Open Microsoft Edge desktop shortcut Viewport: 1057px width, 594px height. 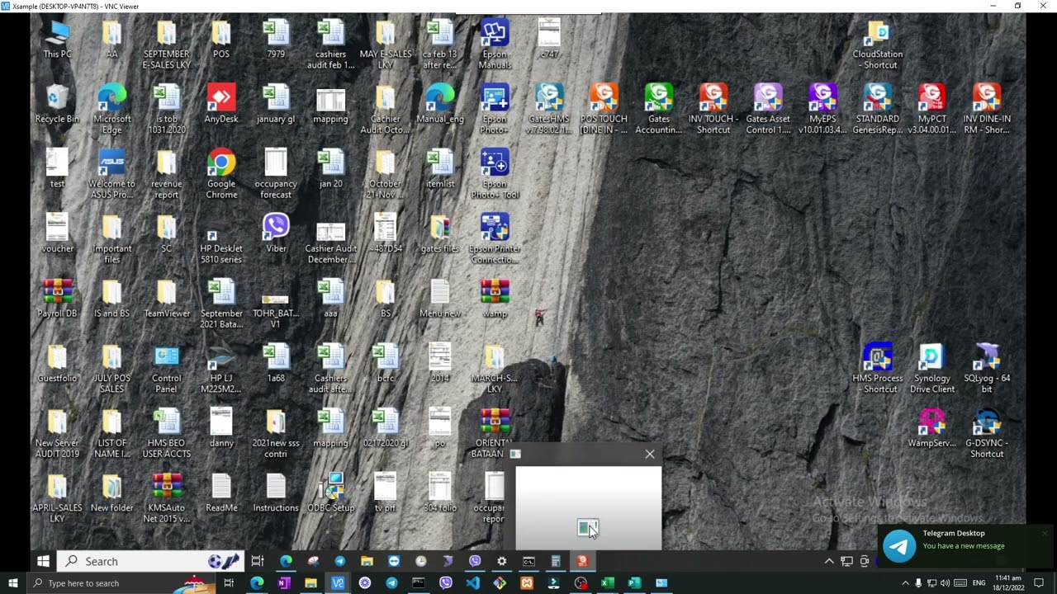pyautogui.click(x=111, y=109)
